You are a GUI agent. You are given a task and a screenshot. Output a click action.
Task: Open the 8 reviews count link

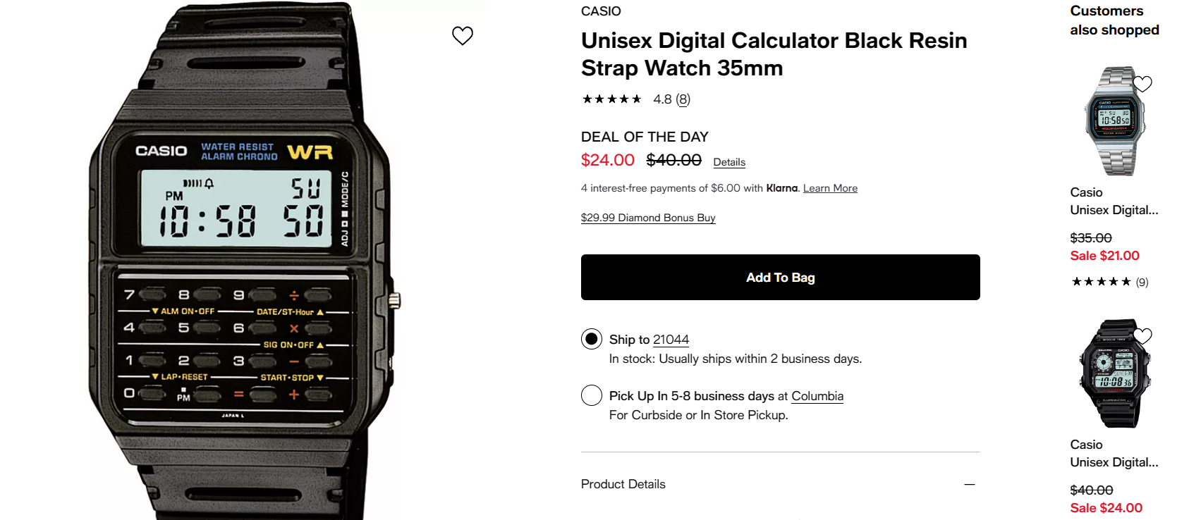[x=683, y=99]
